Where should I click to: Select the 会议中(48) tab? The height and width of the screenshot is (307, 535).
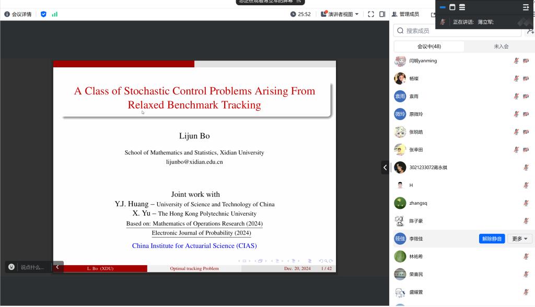pyautogui.click(x=429, y=46)
